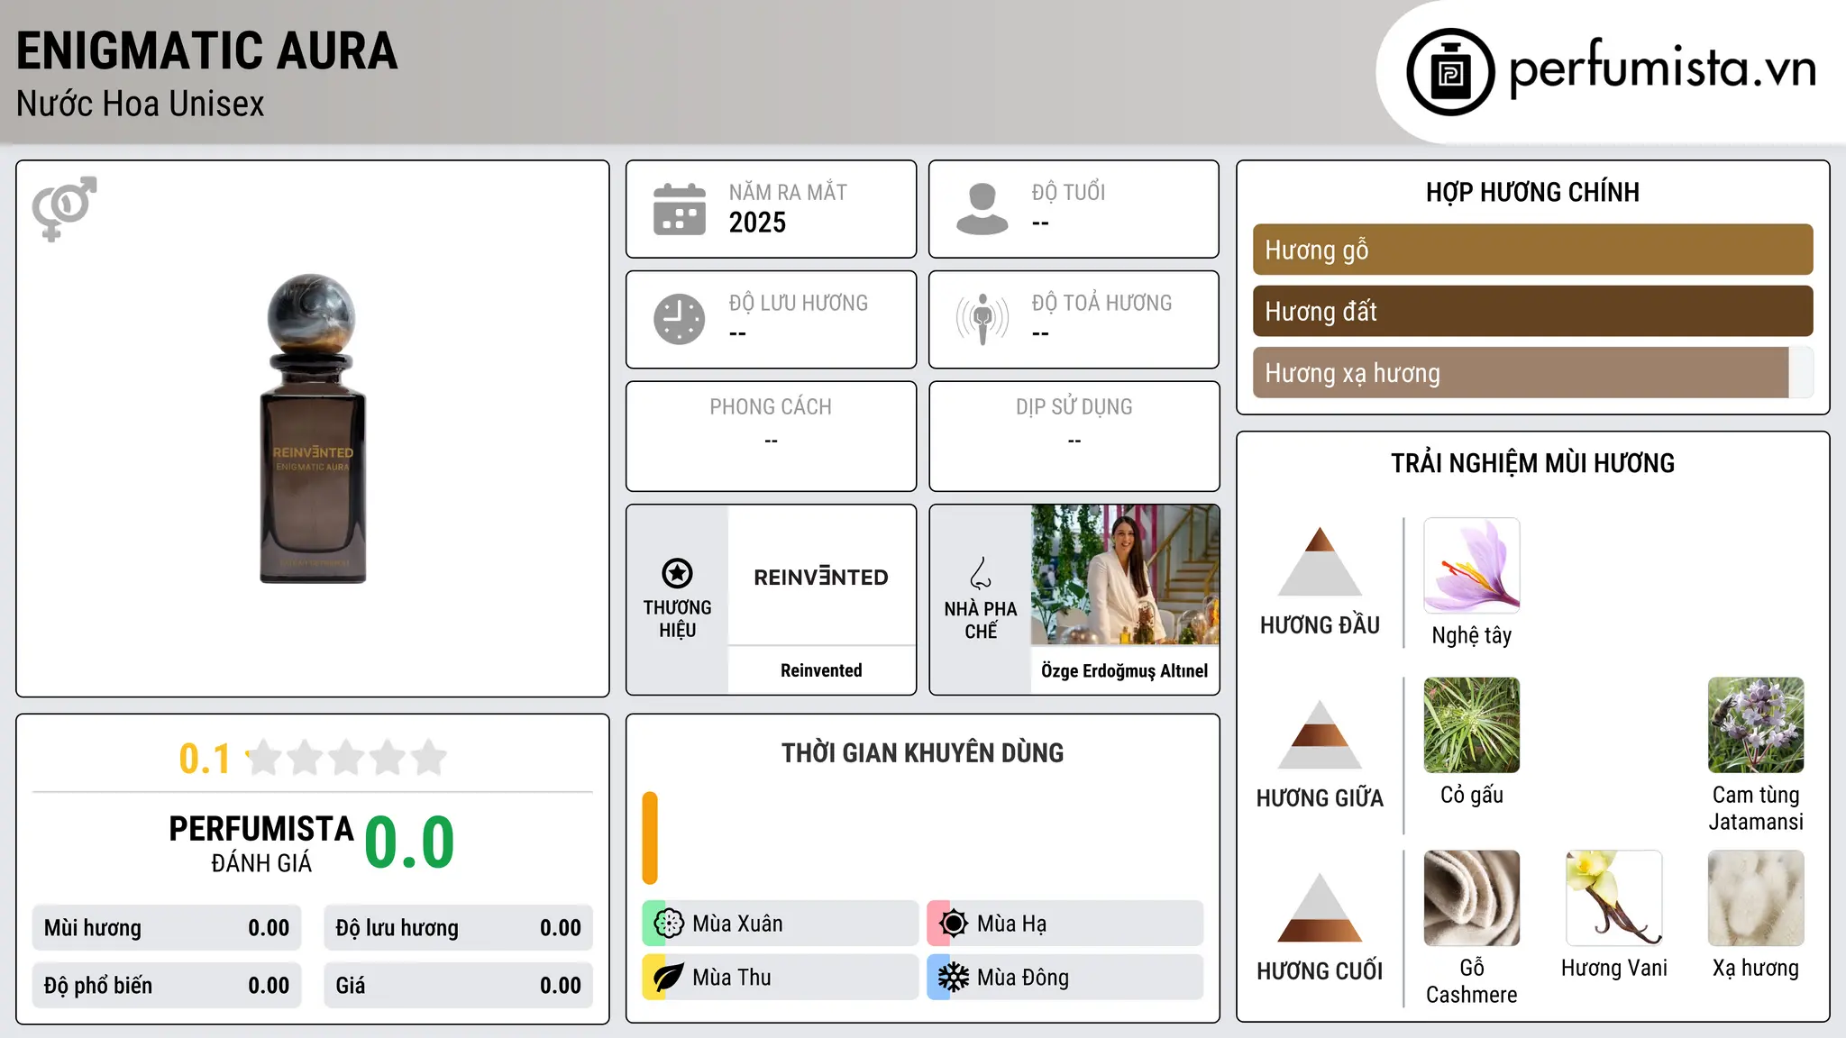Click the clock icon beside Độ lưu hương
1846x1038 pixels.
click(x=680, y=319)
